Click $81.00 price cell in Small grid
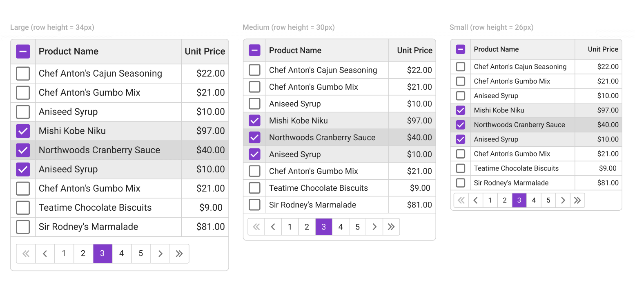The width and height of the screenshot is (635, 291). (608, 183)
